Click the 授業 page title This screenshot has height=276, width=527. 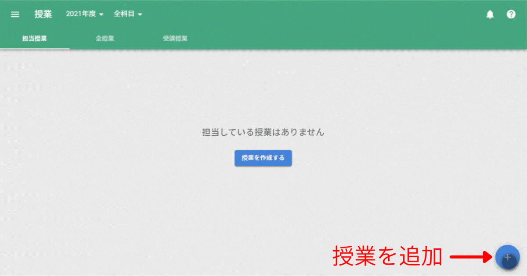pos(43,14)
